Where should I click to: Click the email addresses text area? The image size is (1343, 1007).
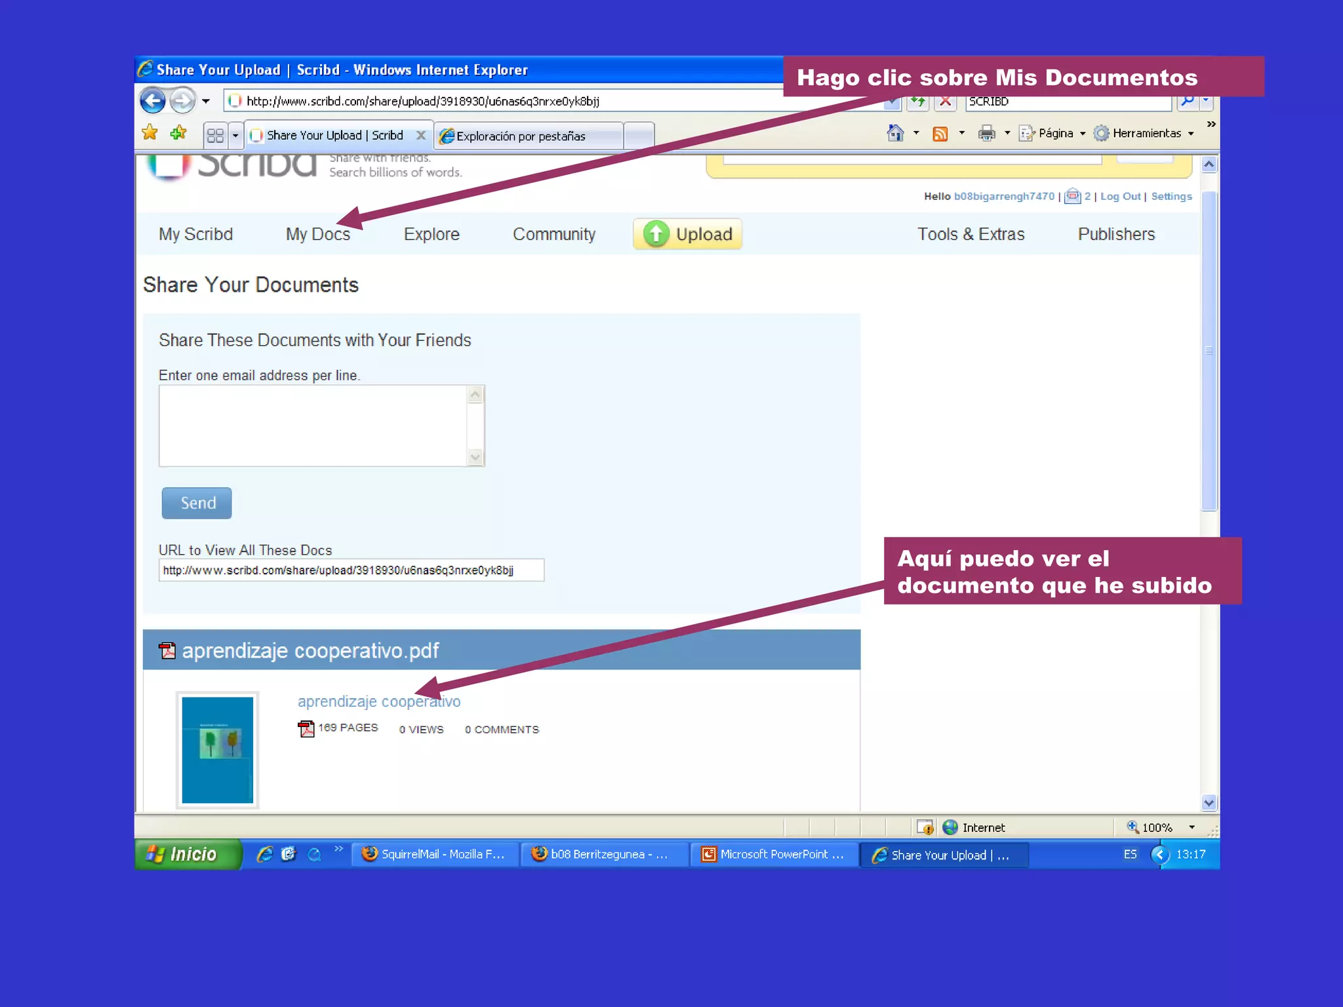point(313,425)
